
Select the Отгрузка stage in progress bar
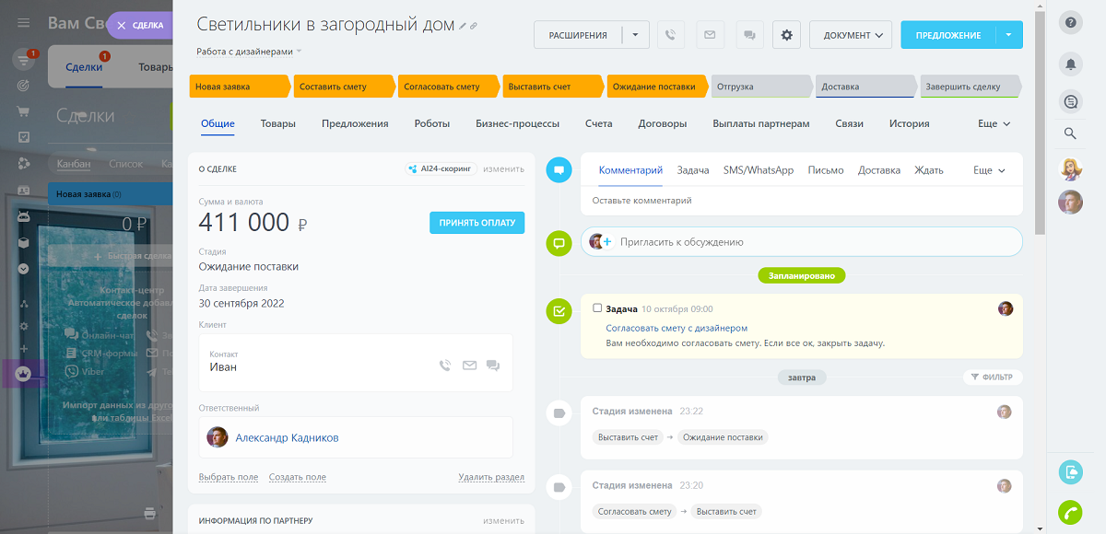click(760, 87)
